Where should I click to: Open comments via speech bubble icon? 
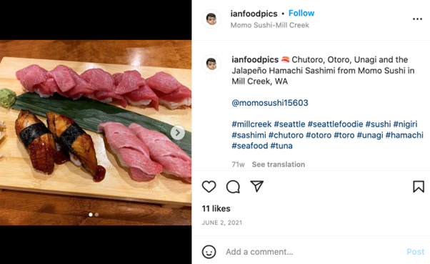233,187
